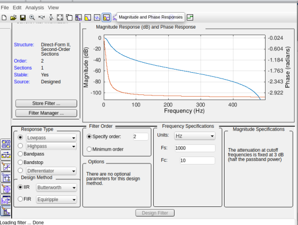
Task: Click the Fc cutoff frequency field
Action: point(197,161)
